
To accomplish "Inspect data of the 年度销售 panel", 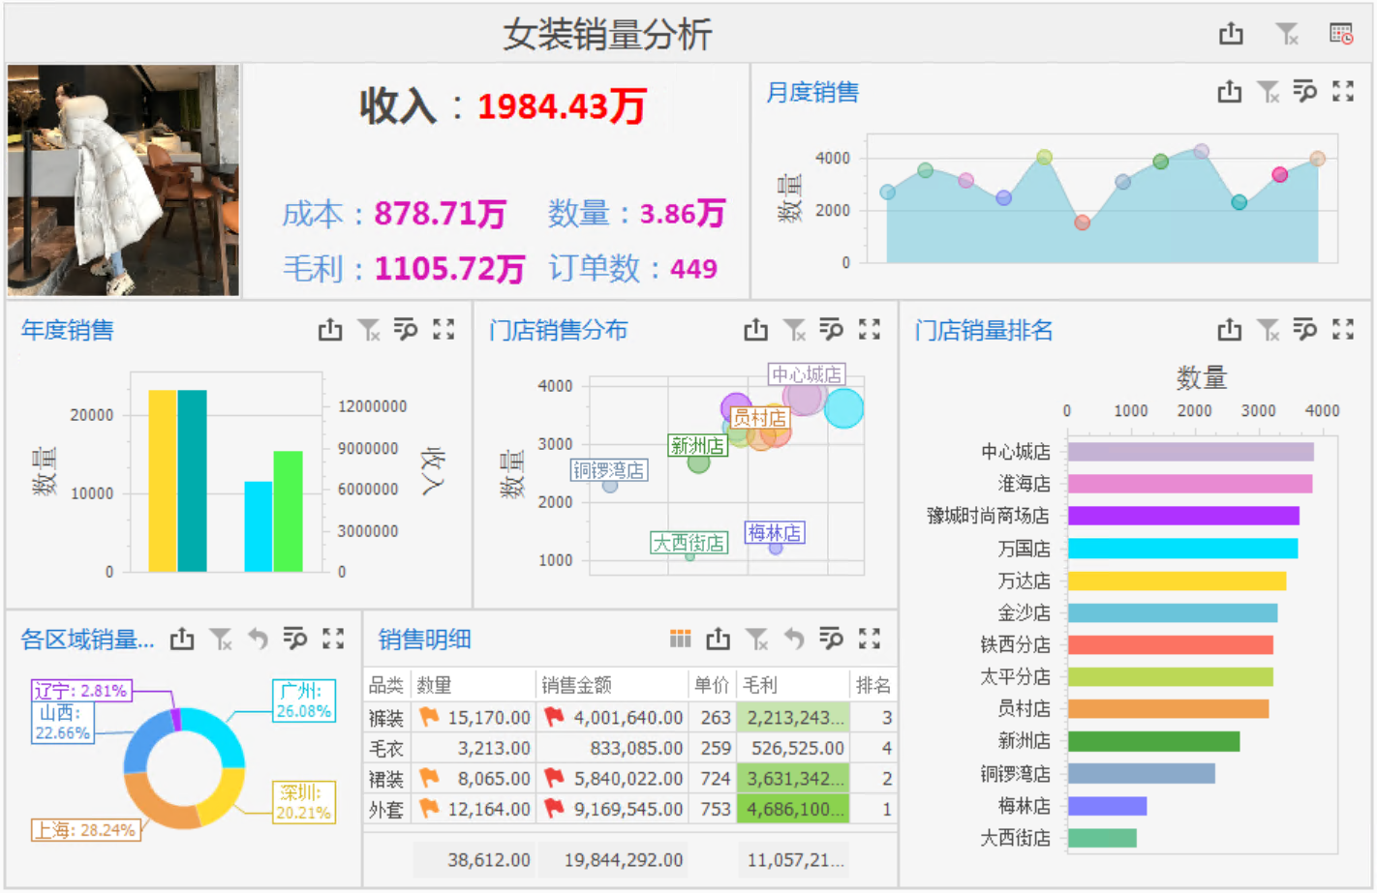I will (x=406, y=330).
